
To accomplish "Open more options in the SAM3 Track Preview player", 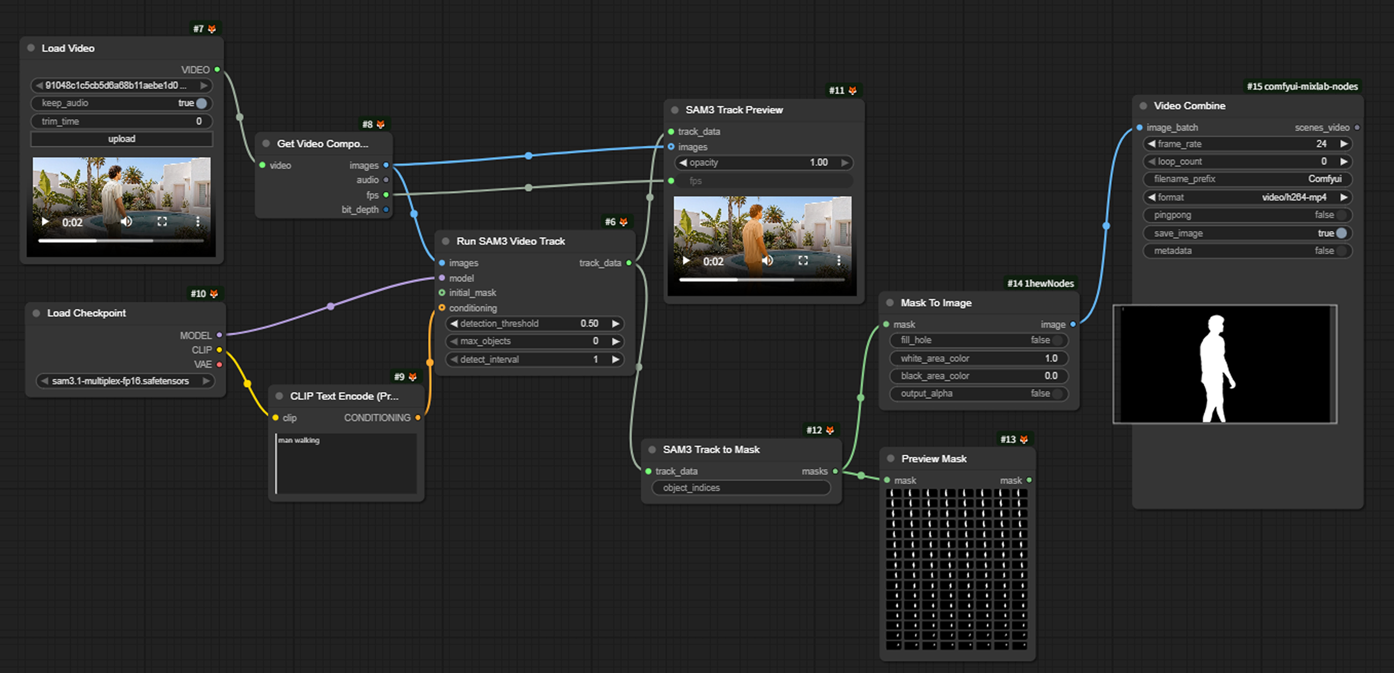I will coord(839,261).
